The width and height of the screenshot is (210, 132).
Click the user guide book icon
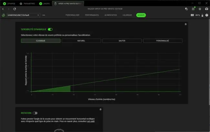[192, 15]
